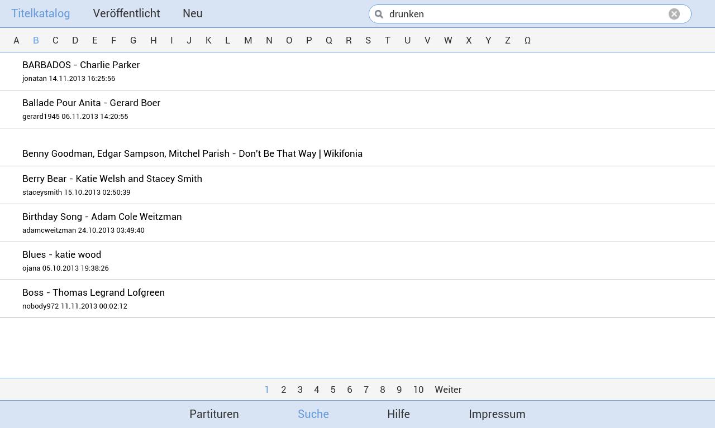Open 'Berry Bear - Katie Welsh and Stacey Smith'
The width and height of the screenshot is (715, 428).
pos(357,185)
